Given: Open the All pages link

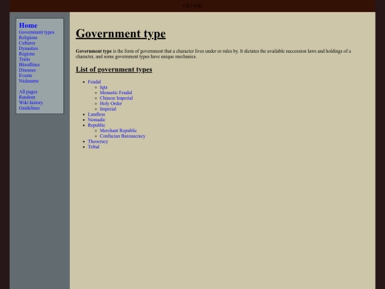Looking at the screenshot, I should pos(28,91).
